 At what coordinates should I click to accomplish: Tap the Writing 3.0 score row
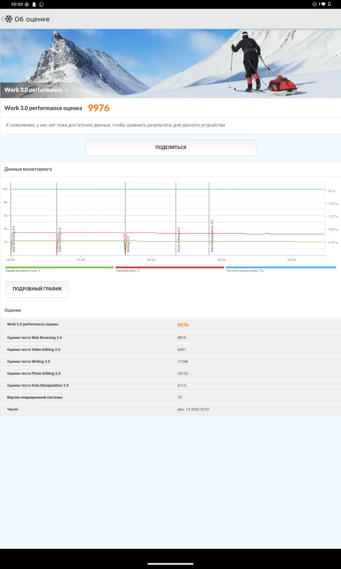click(x=170, y=362)
